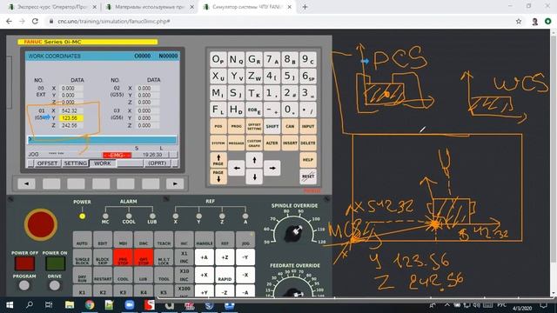
Task: Click the INPUT key
Action: (308, 126)
